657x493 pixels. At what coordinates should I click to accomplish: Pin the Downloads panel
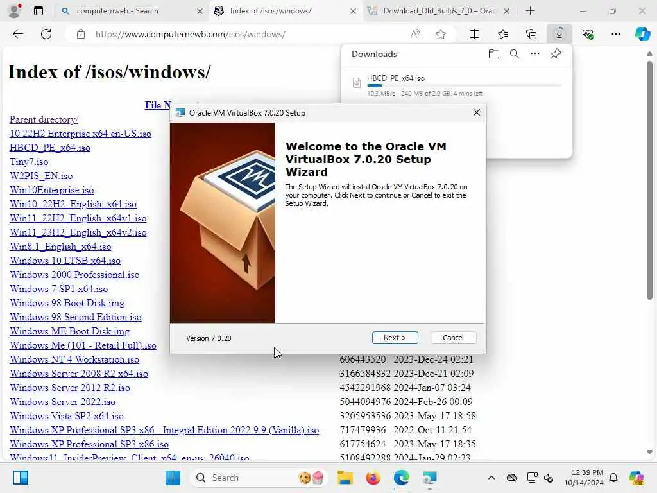[556, 54]
